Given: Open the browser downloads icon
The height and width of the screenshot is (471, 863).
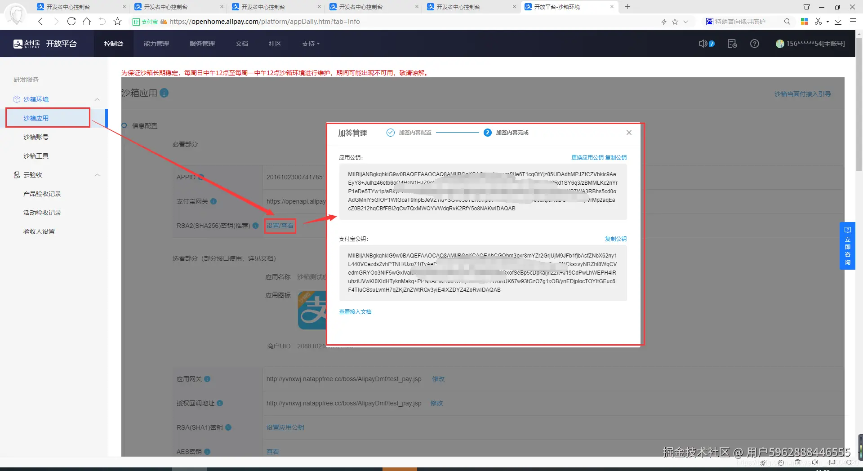Looking at the screenshot, I should [838, 21].
